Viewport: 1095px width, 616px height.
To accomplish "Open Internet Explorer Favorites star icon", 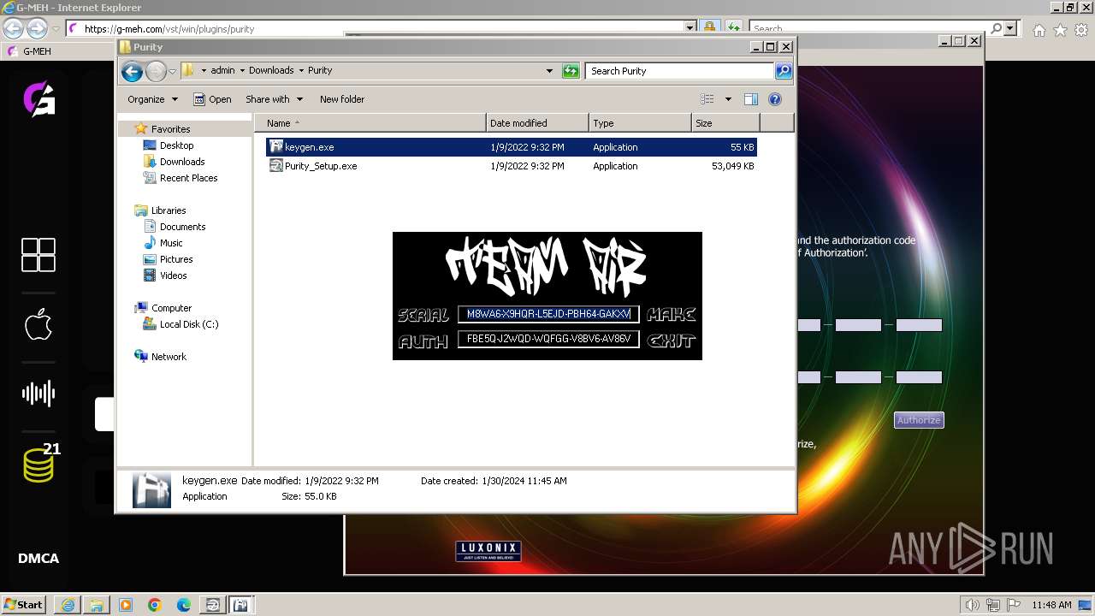I will (1060, 30).
